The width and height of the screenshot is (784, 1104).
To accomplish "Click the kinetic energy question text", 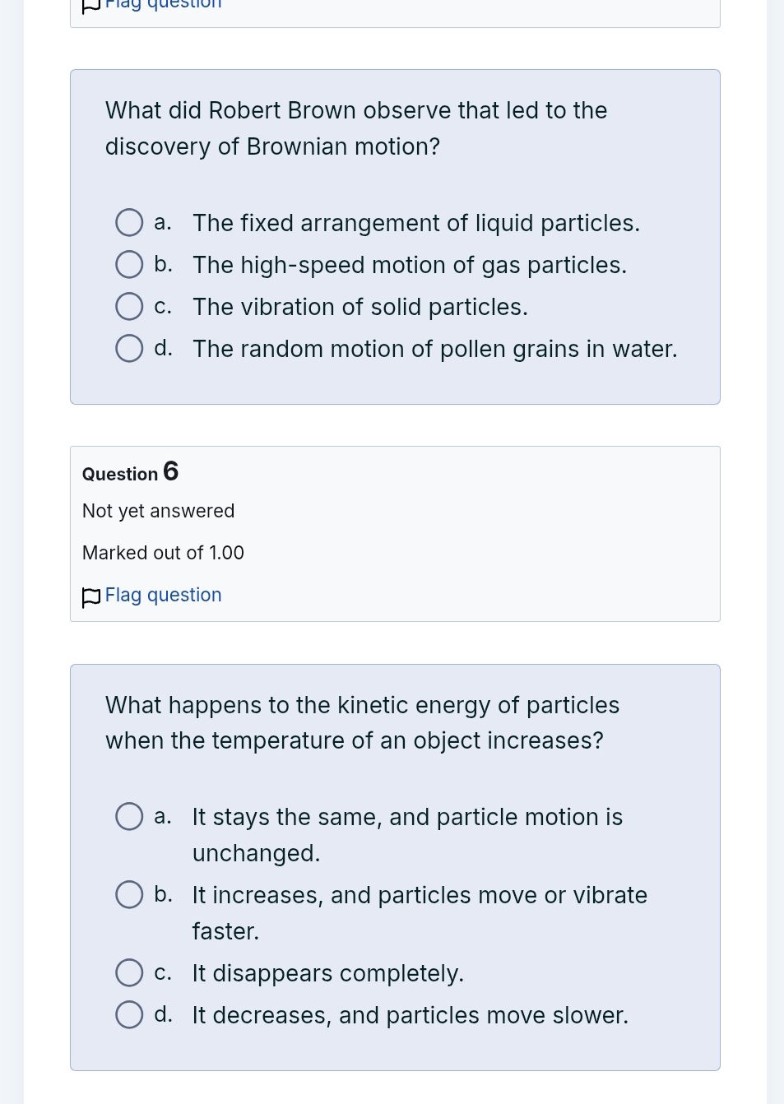I will pos(362,722).
